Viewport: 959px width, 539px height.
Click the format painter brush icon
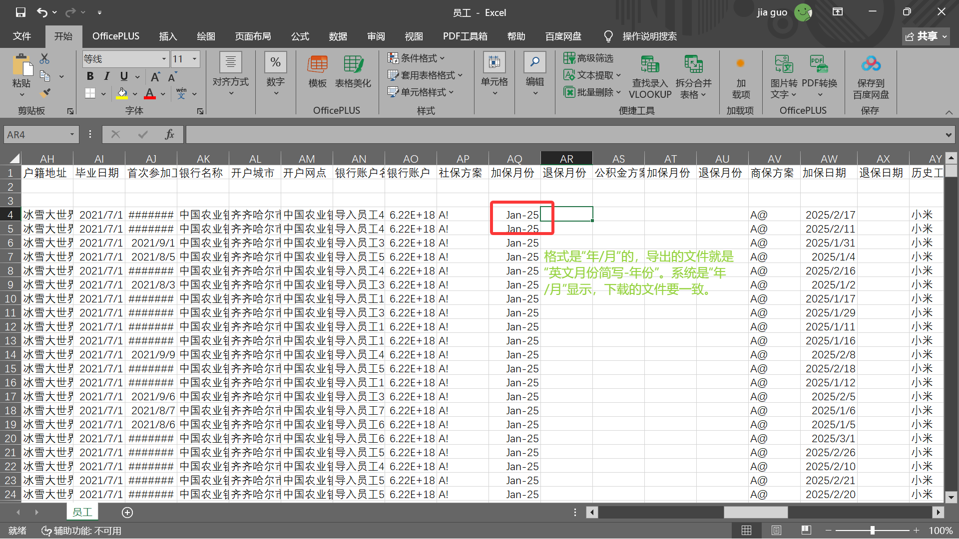45,93
